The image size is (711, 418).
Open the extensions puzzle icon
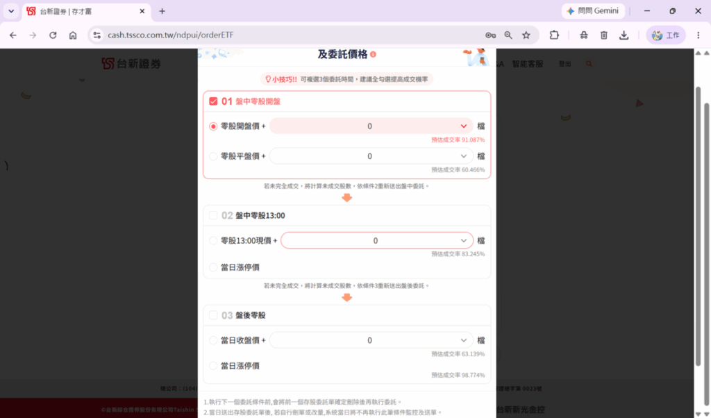click(554, 35)
